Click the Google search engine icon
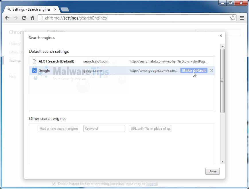Viewport: 249px width, 189px height. [x=34, y=71]
